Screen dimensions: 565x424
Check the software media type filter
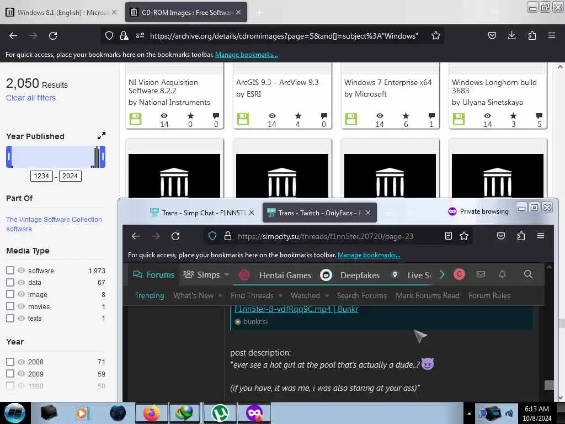tap(10, 271)
